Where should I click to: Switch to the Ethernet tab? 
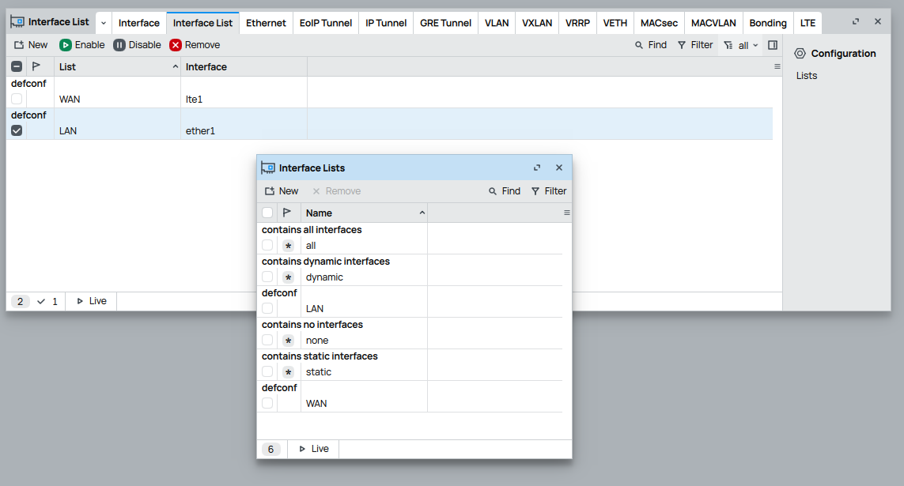(x=266, y=23)
